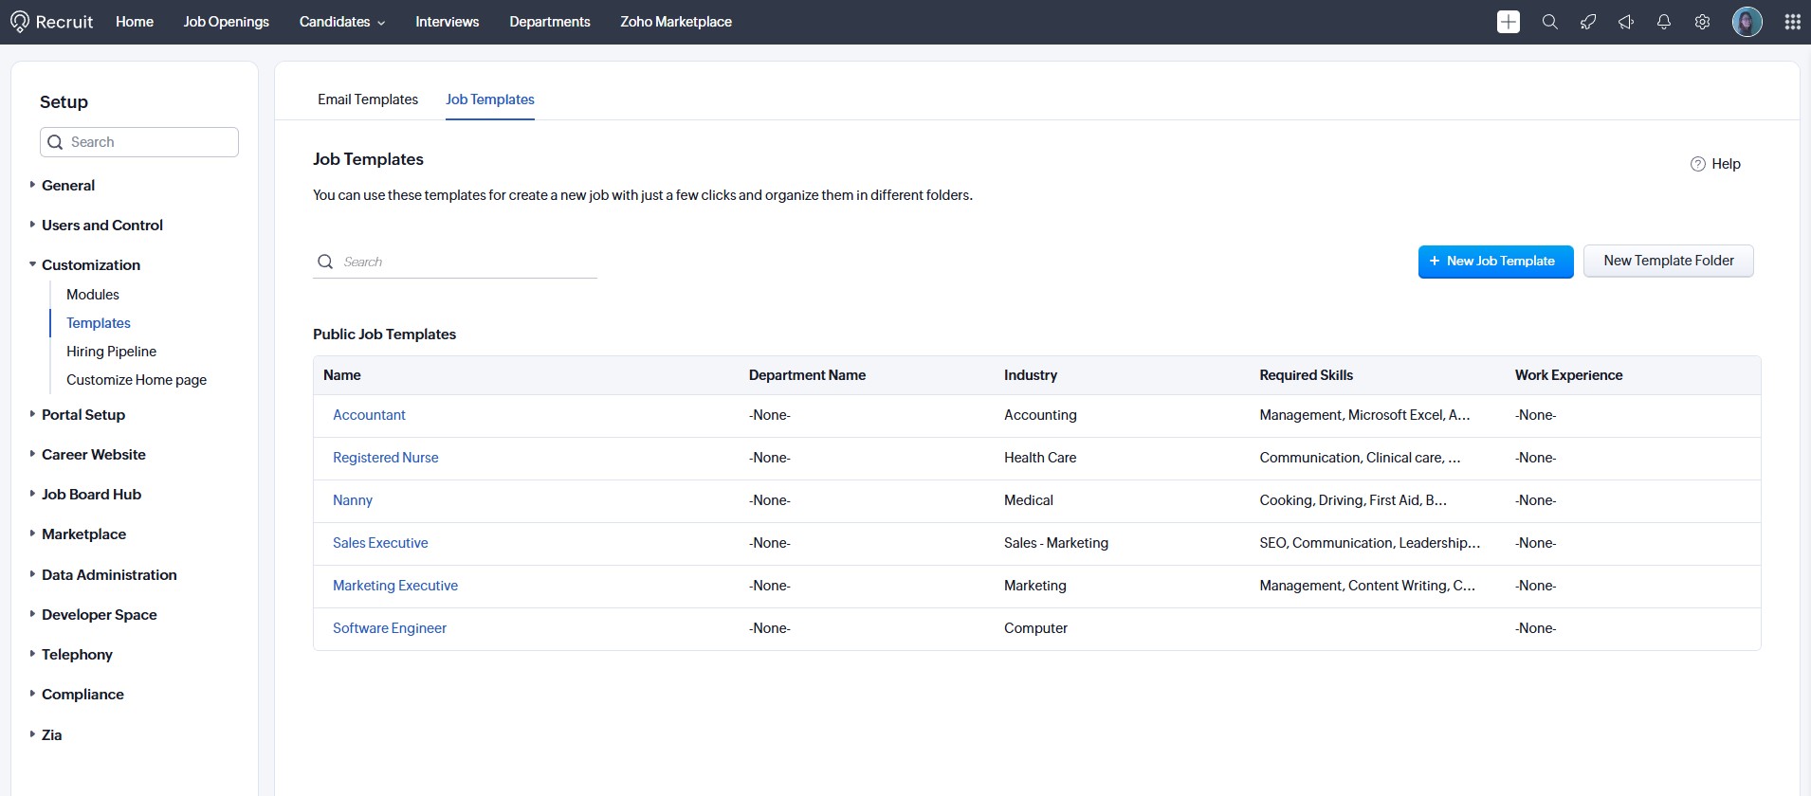Open Departments in top navigation
Screen dimensions: 1811x796
tap(550, 22)
